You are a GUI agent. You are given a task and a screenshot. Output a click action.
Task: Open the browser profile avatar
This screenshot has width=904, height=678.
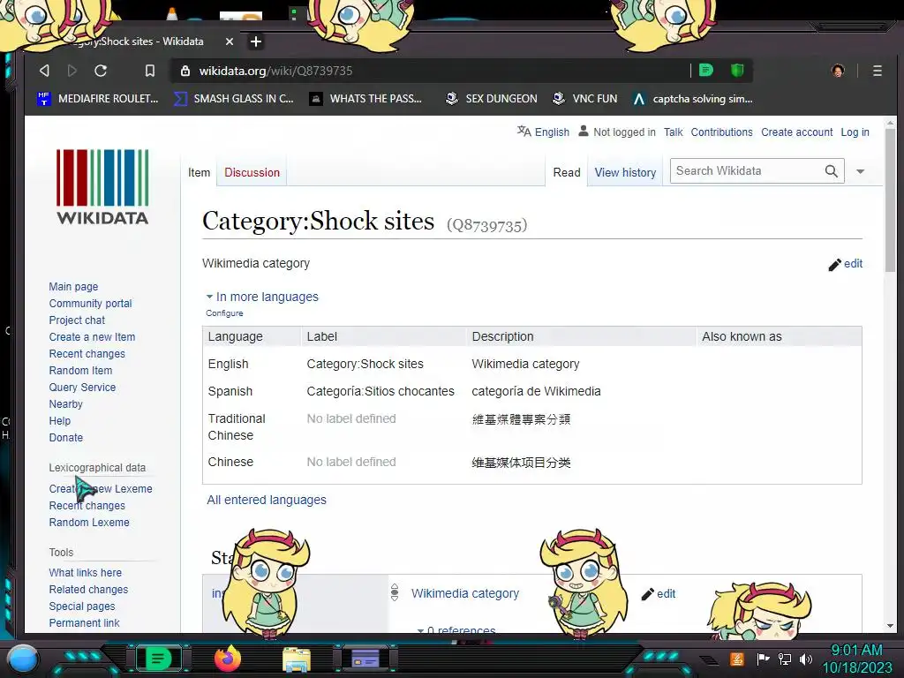coord(838,71)
